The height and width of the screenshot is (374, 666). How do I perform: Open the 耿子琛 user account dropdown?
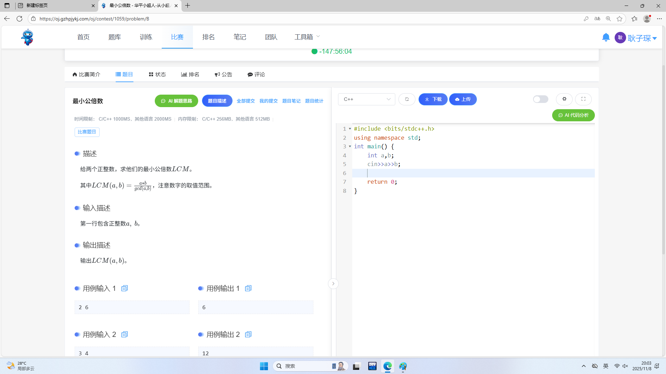click(x=642, y=38)
